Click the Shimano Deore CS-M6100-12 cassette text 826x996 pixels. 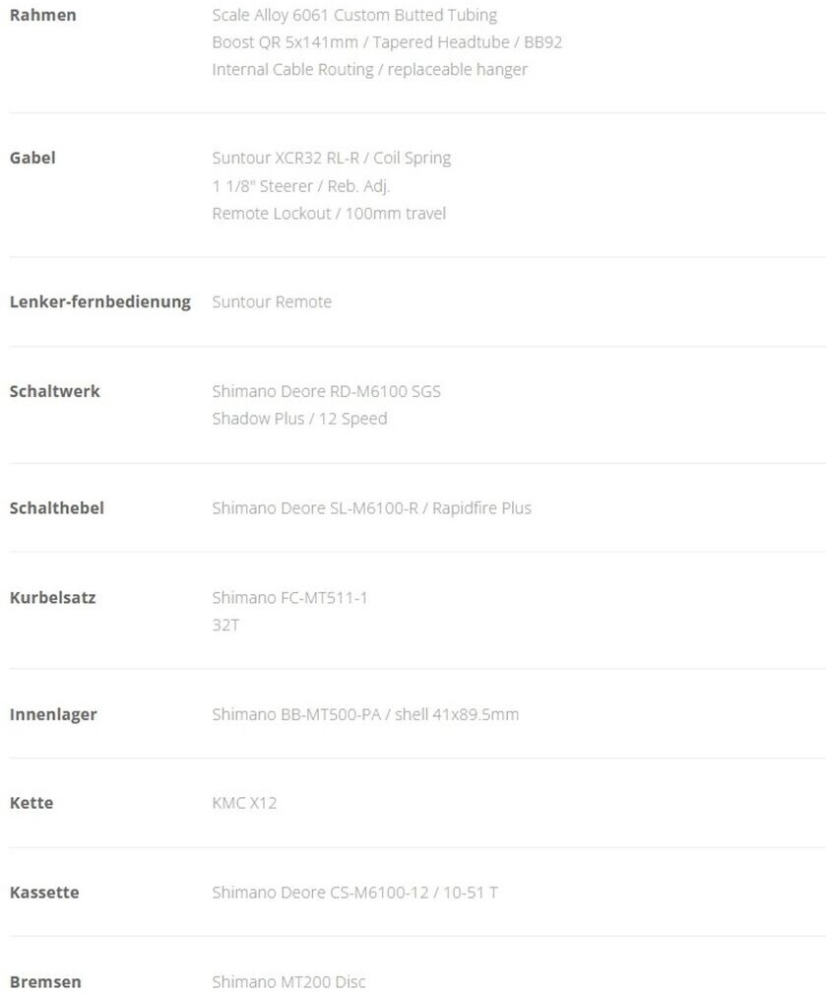pyautogui.click(x=354, y=893)
